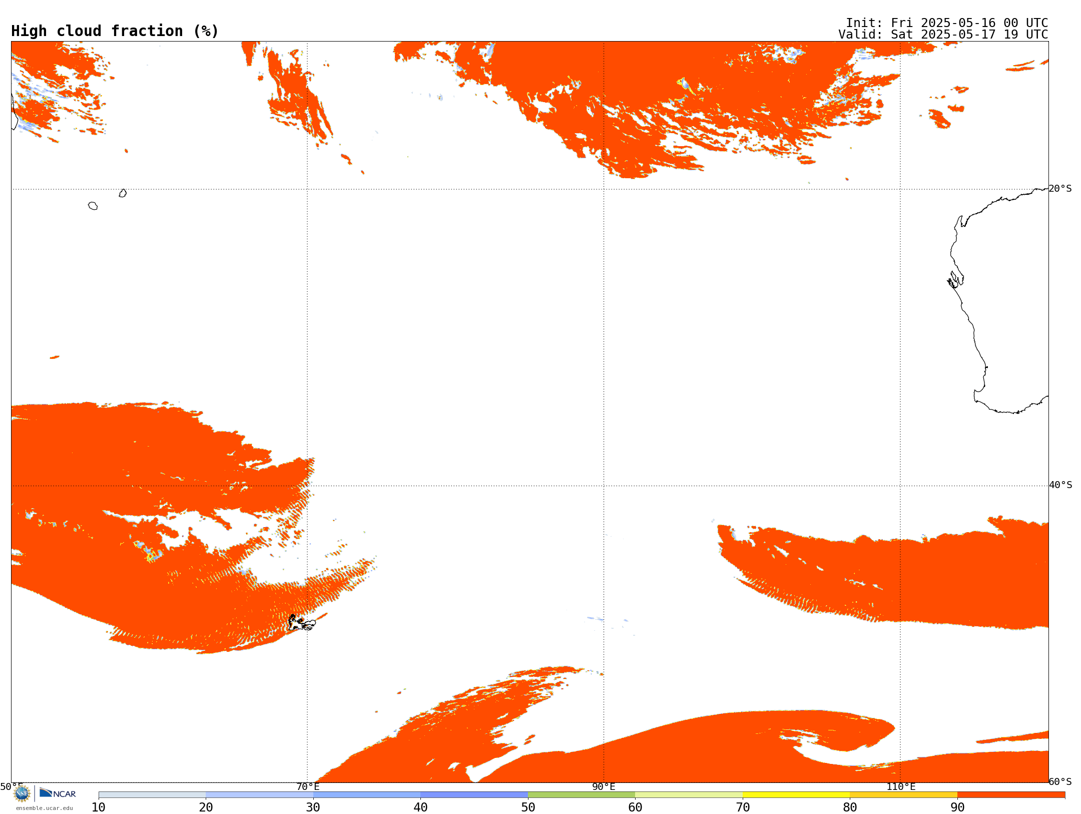Click the 20°S latitude label
The height and width of the screenshot is (814, 1081).
click(1060, 189)
